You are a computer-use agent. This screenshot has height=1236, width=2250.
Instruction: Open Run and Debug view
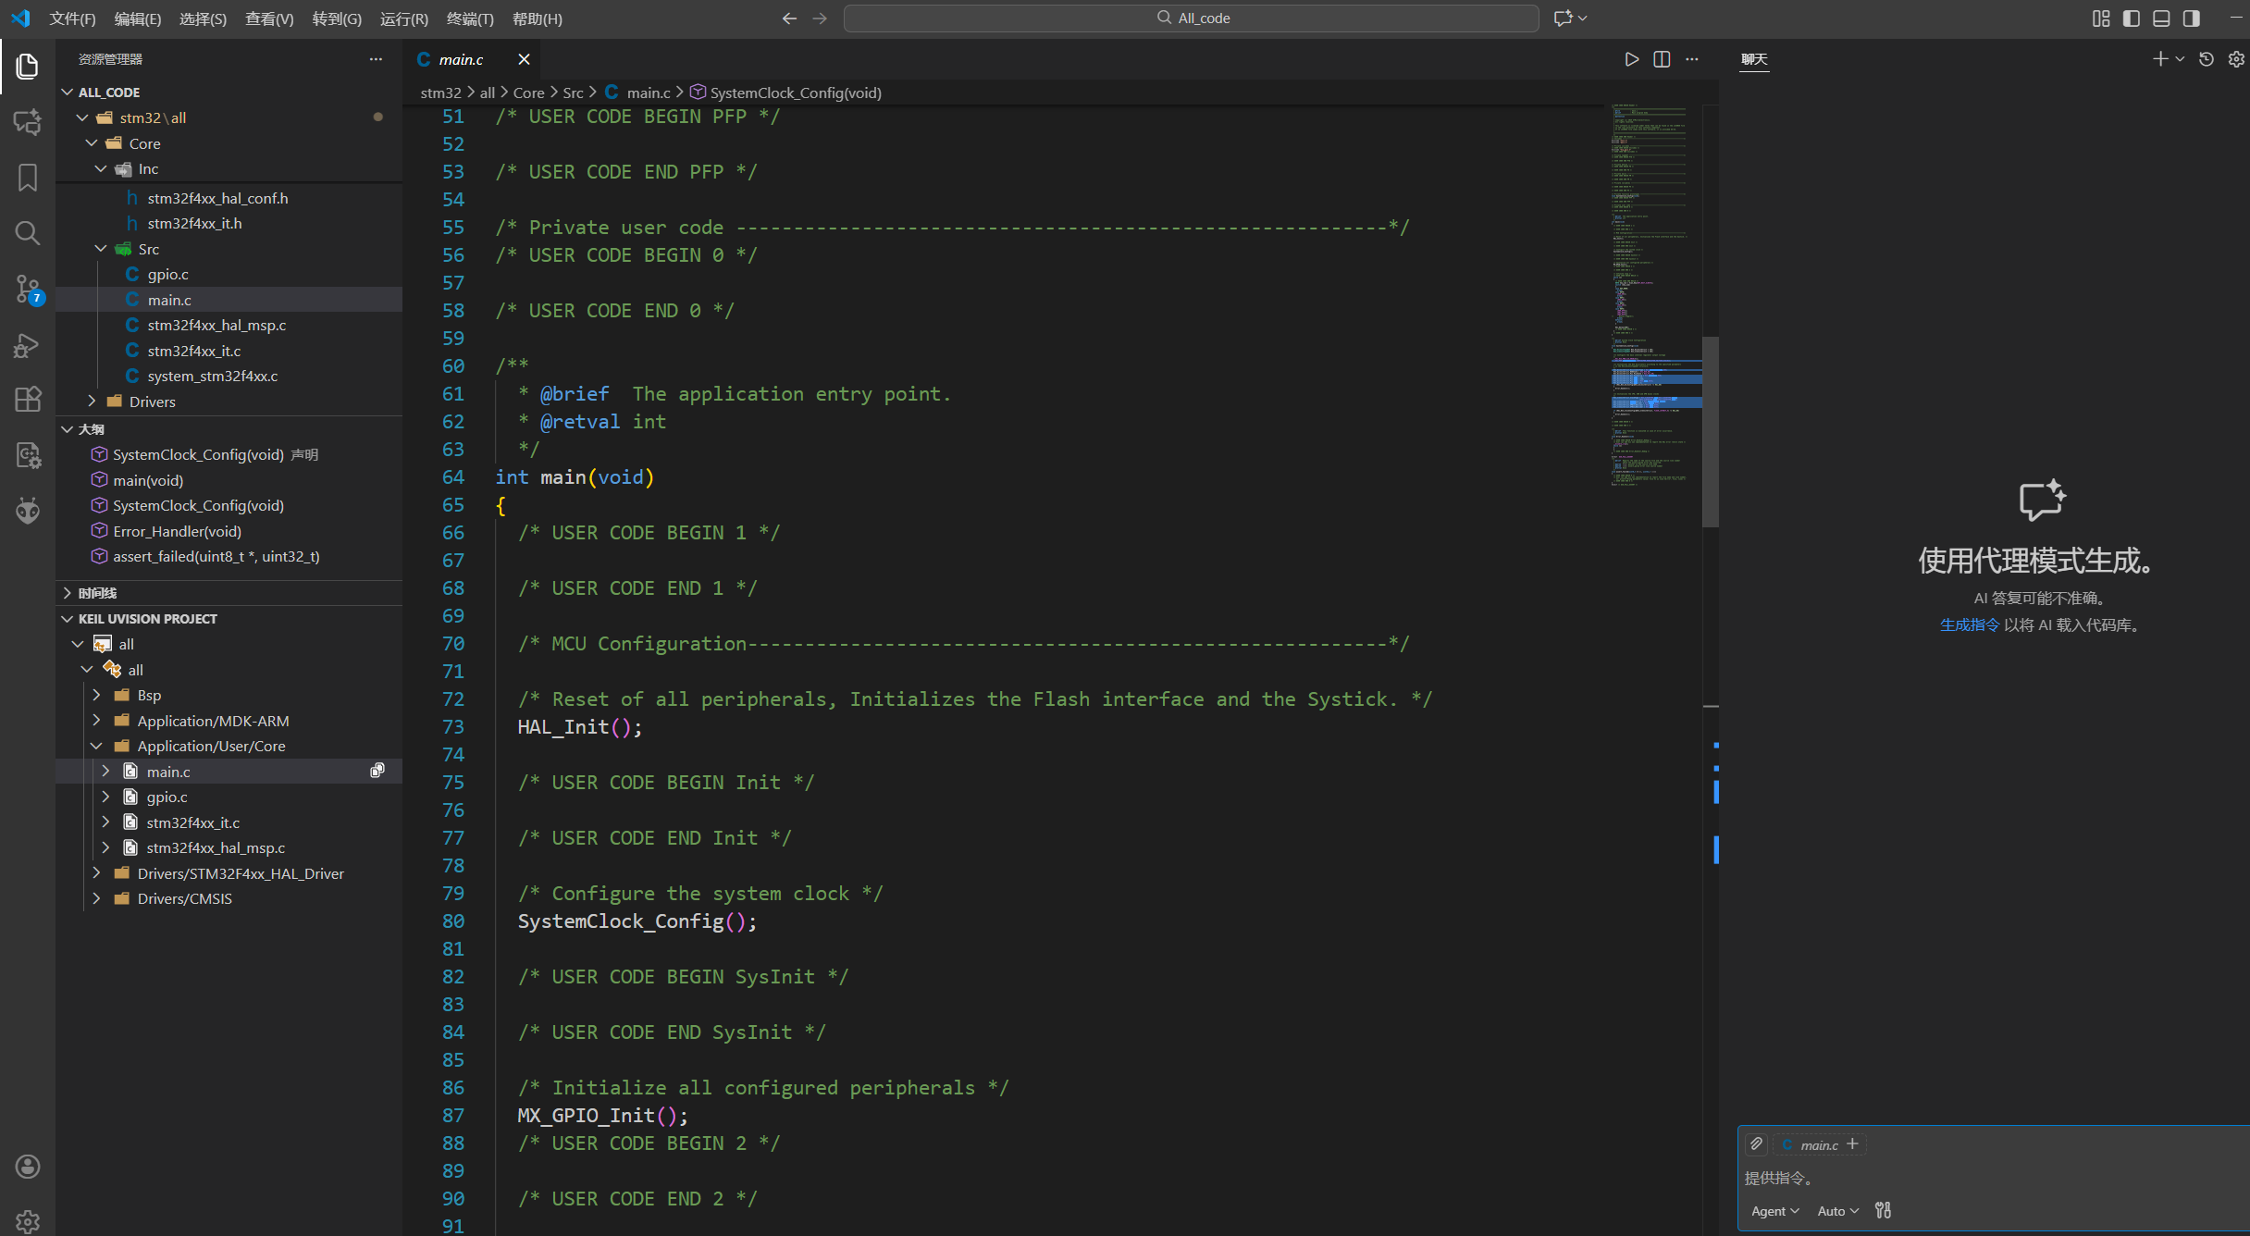click(28, 345)
